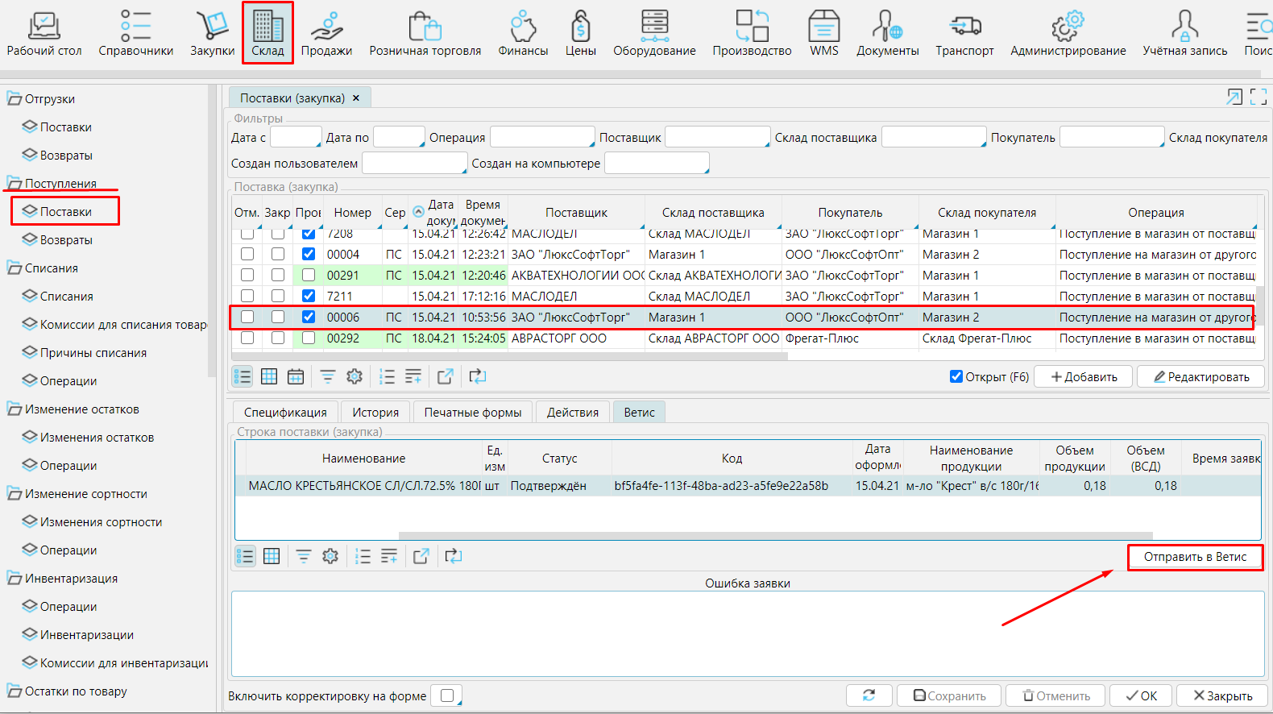This screenshot has width=1273, height=714.
Task: Click the export icon in upper table toolbar
Action: [x=445, y=376]
